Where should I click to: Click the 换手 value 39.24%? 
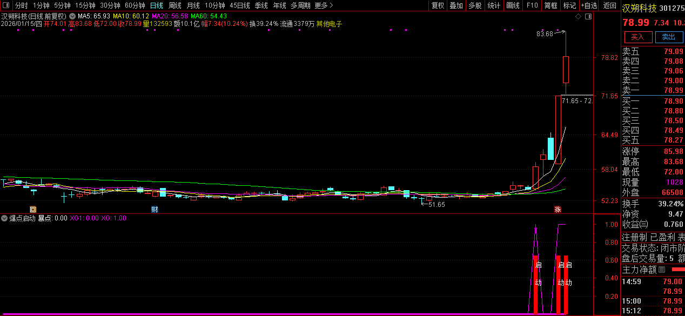tap(670, 204)
